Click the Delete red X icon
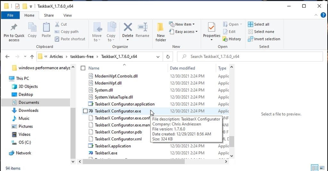This screenshot has height=171, width=328. coord(127,27)
